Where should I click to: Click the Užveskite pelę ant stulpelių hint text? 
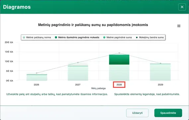coord(57,94)
